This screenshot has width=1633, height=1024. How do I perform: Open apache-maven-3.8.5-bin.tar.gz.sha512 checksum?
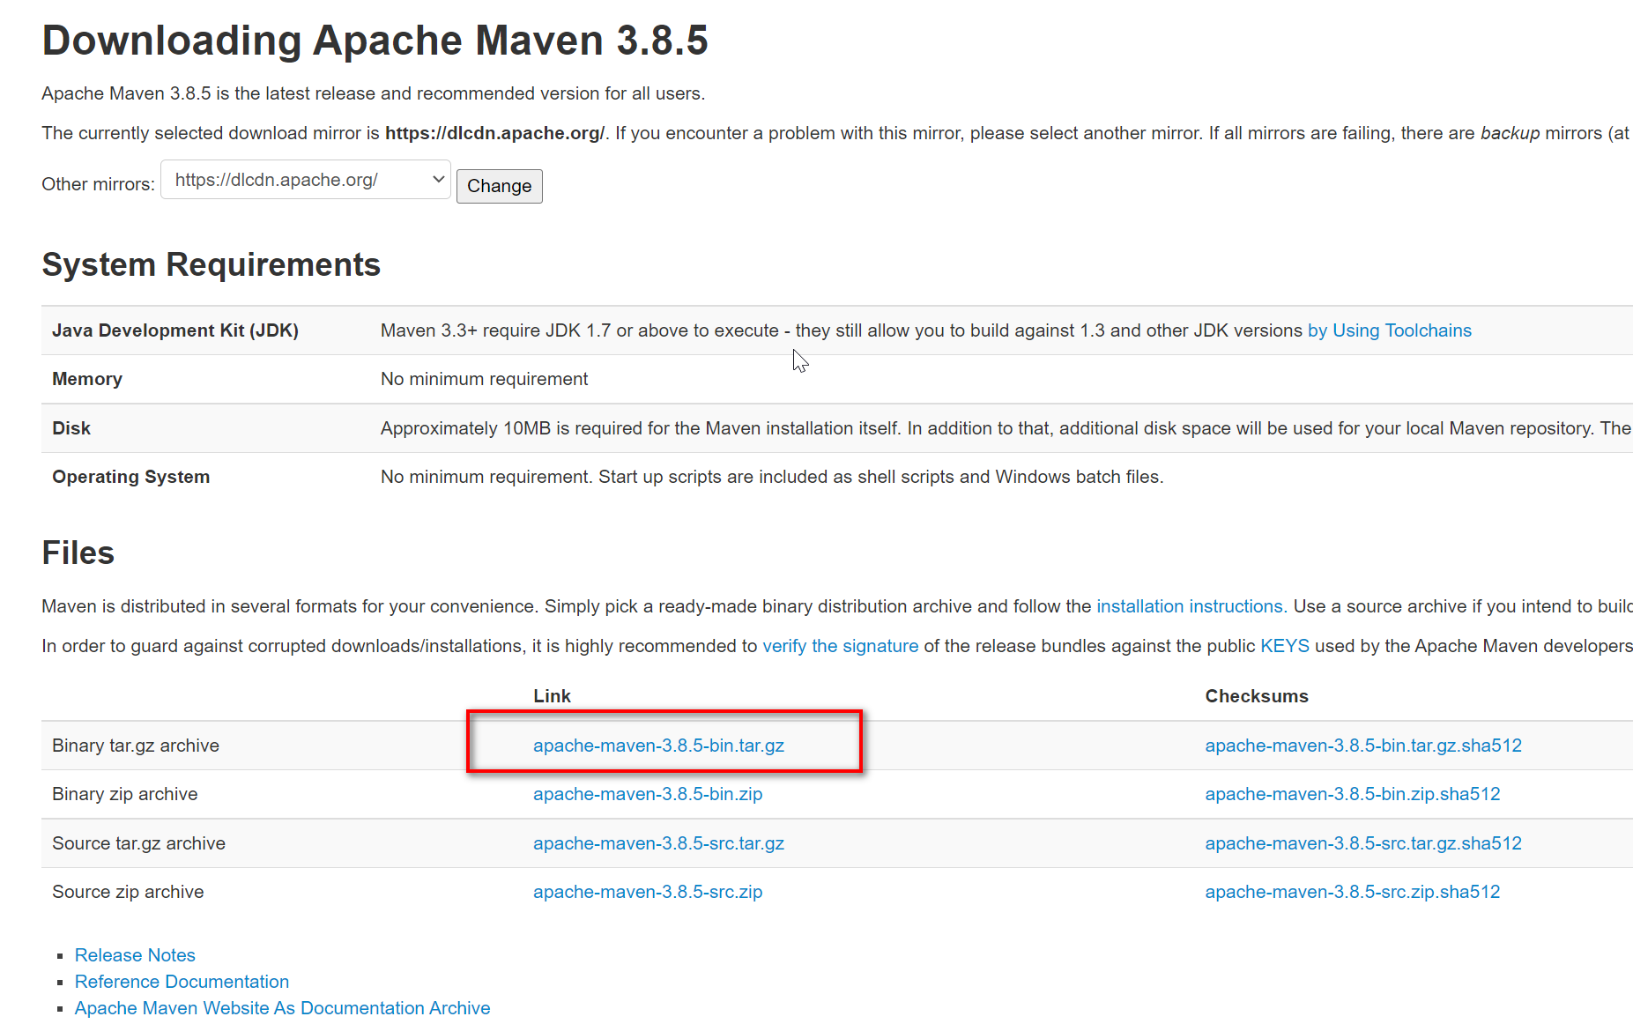coord(1363,746)
